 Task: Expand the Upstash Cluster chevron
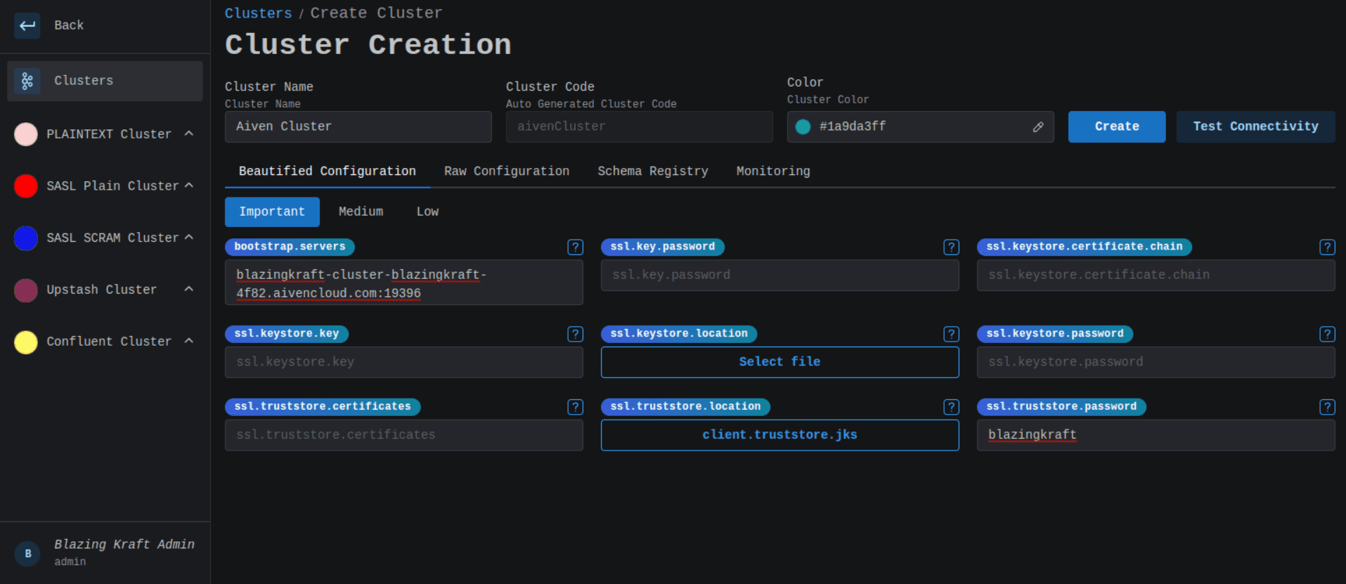[x=189, y=289]
